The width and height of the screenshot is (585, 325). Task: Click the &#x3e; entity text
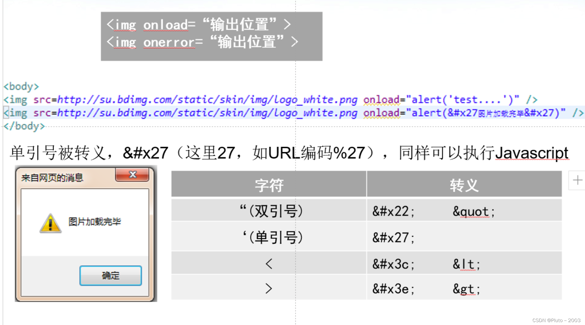click(x=393, y=289)
